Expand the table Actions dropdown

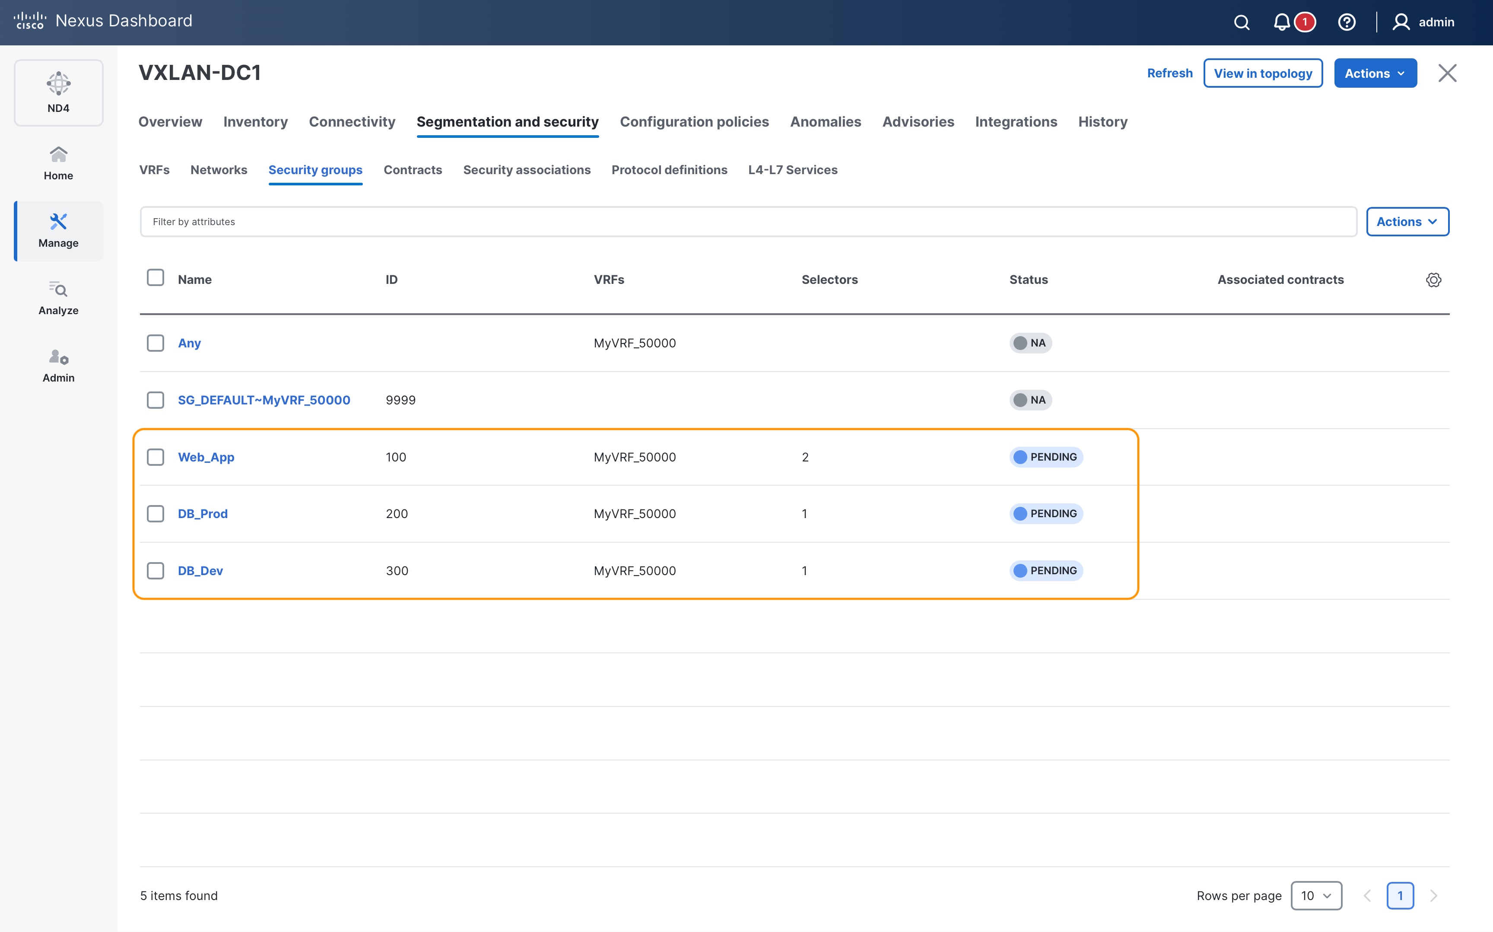click(x=1407, y=222)
